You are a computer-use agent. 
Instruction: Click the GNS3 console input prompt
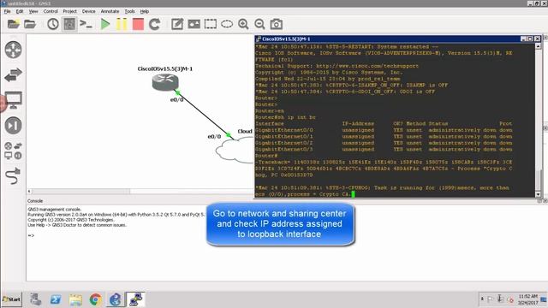[31, 236]
